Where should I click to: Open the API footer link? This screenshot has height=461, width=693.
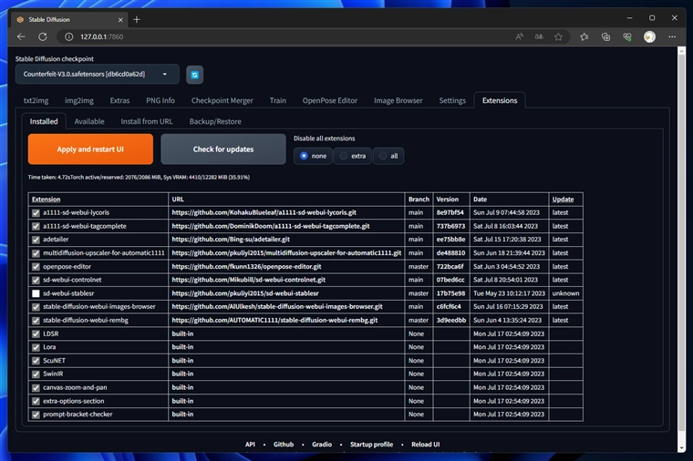tap(250, 445)
